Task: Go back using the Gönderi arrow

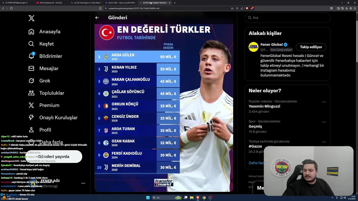Action: (x=97, y=18)
